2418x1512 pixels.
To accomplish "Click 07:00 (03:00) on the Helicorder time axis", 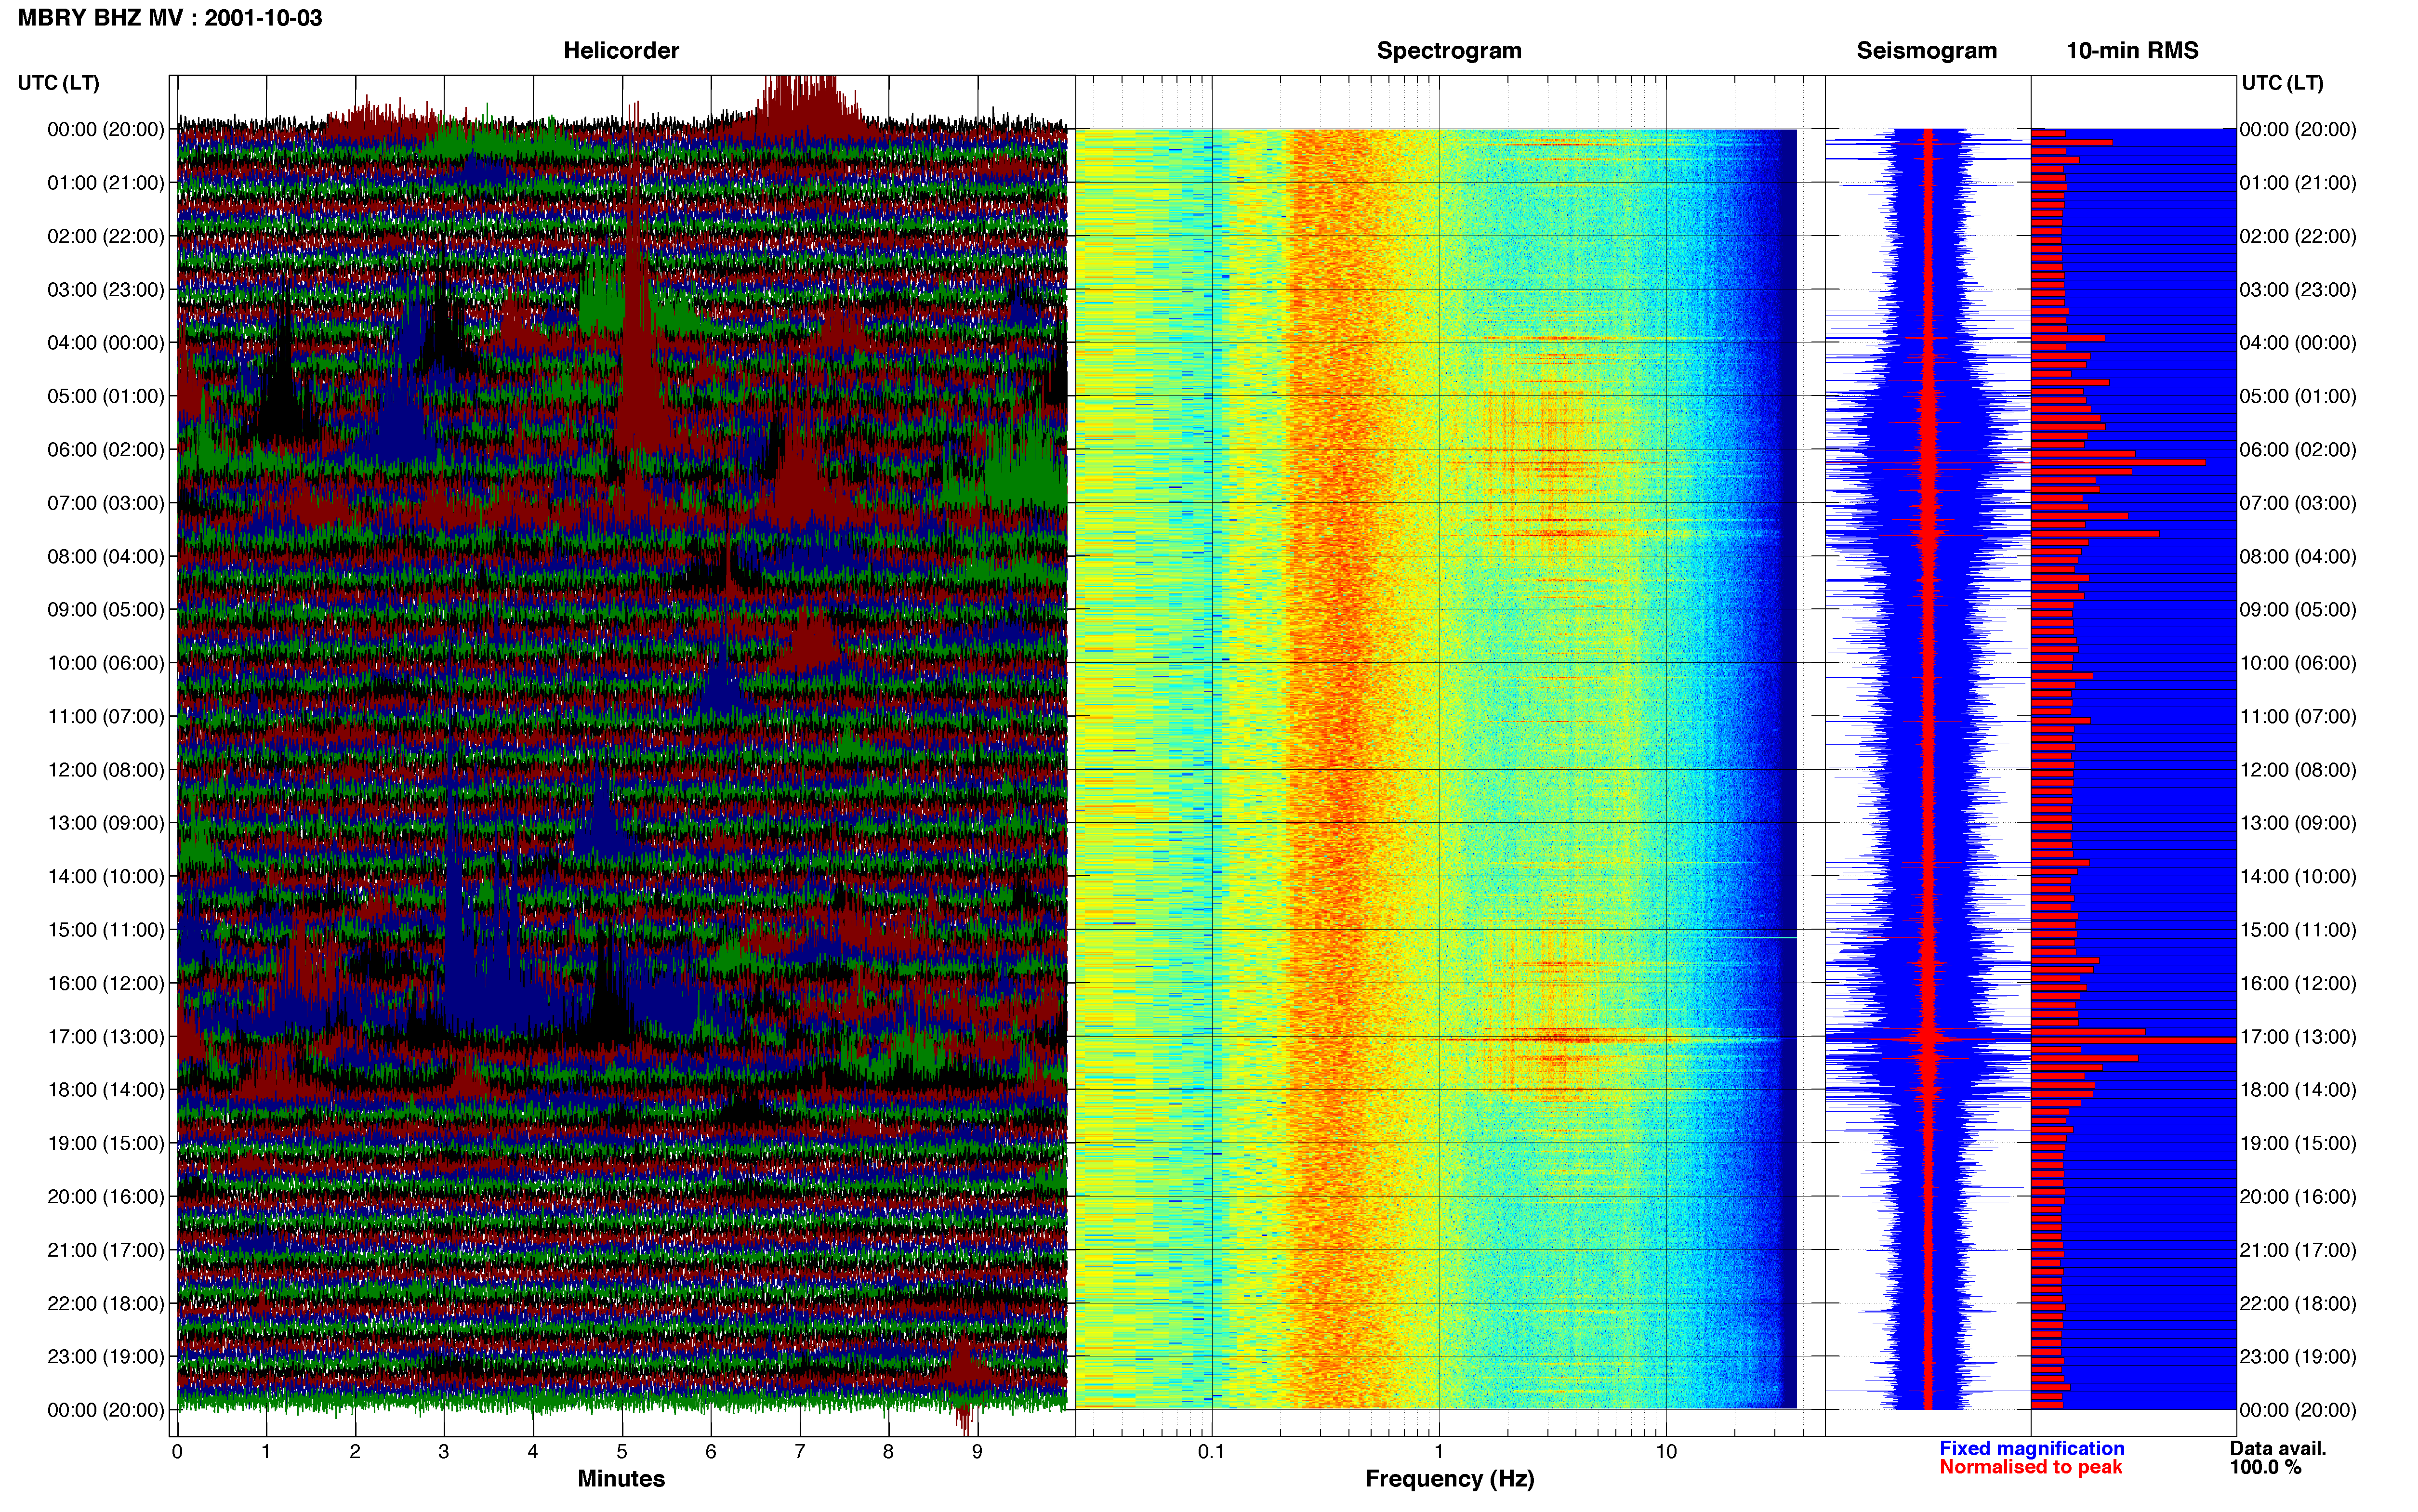I will 106,503.
